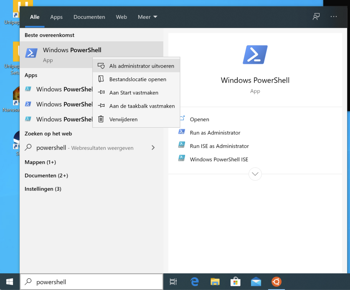Expand the powershell web results arrow

click(153, 148)
